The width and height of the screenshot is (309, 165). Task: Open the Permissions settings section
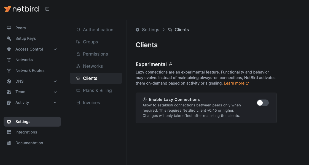(95, 54)
